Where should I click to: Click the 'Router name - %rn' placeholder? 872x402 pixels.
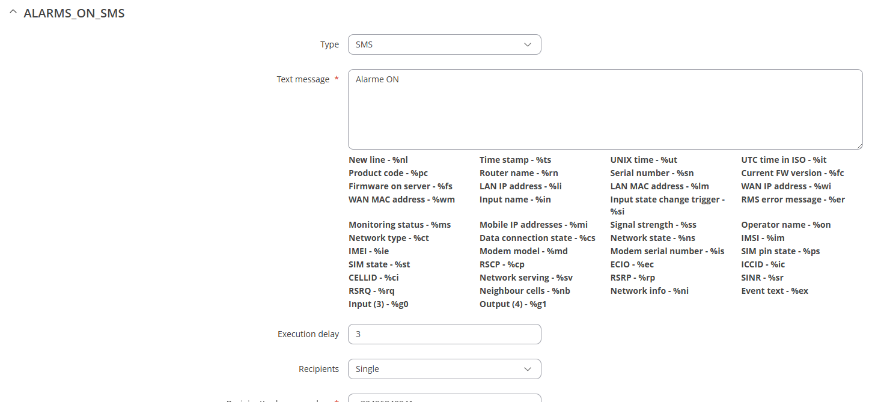tap(519, 173)
